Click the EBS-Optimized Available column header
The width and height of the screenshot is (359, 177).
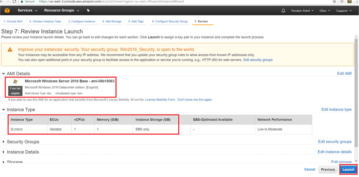(223, 120)
